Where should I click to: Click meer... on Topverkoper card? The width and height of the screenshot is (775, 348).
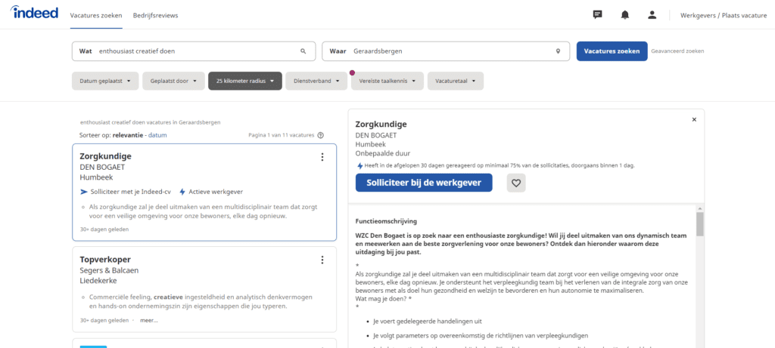(149, 320)
